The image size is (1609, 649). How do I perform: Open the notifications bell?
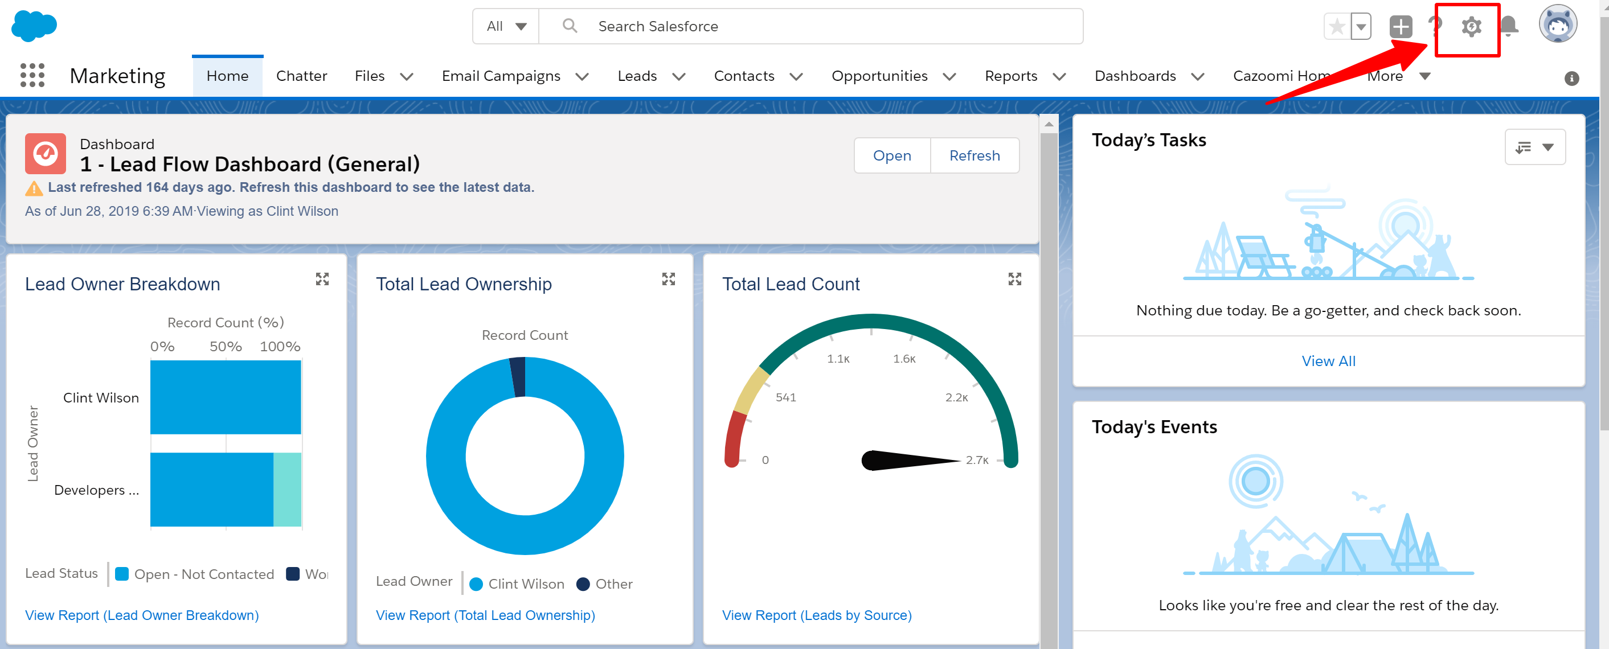click(x=1508, y=26)
